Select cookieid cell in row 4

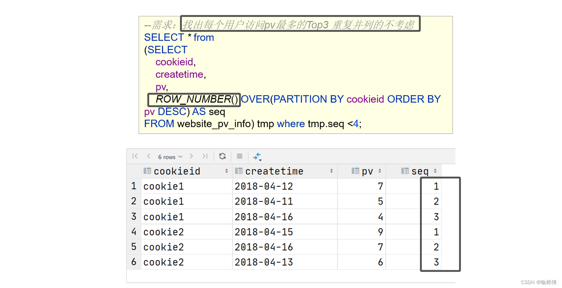(x=187, y=232)
